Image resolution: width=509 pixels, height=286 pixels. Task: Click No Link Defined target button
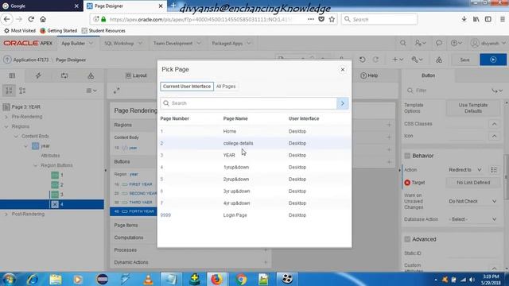(473, 183)
